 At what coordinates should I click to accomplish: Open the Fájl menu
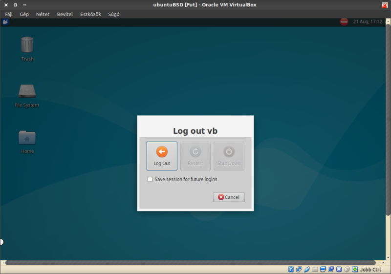(9, 14)
